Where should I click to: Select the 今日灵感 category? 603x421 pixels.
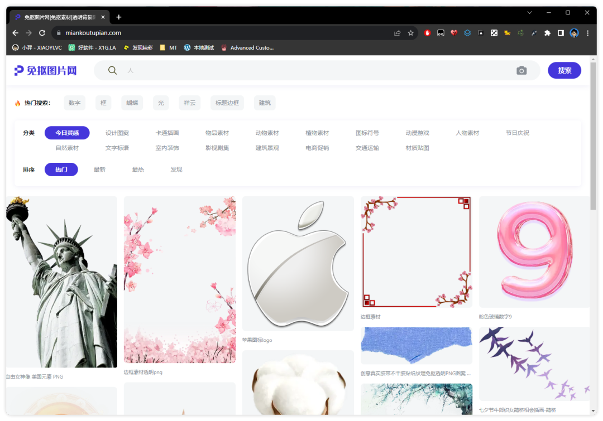68,133
